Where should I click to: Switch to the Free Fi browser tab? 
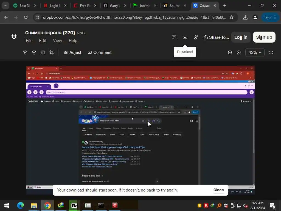[x=85, y=5]
